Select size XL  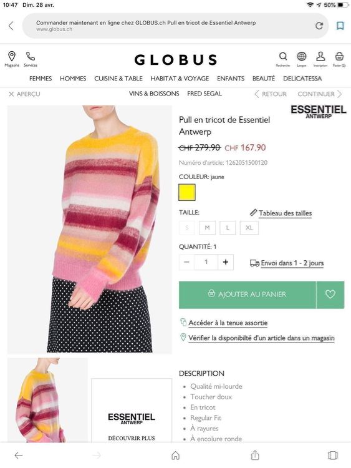pyautogui.click(x=249, y=228)
